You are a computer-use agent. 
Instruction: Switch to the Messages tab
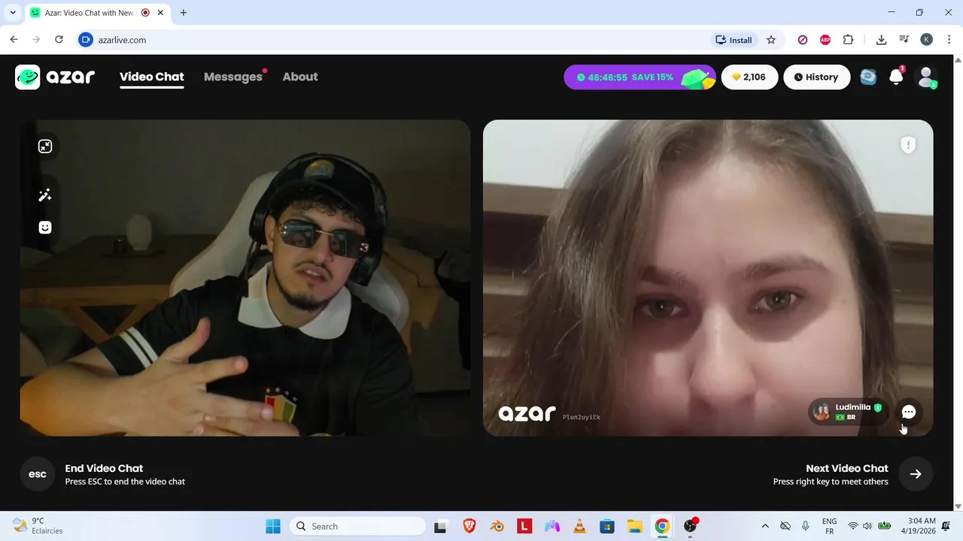coord(233,77)
